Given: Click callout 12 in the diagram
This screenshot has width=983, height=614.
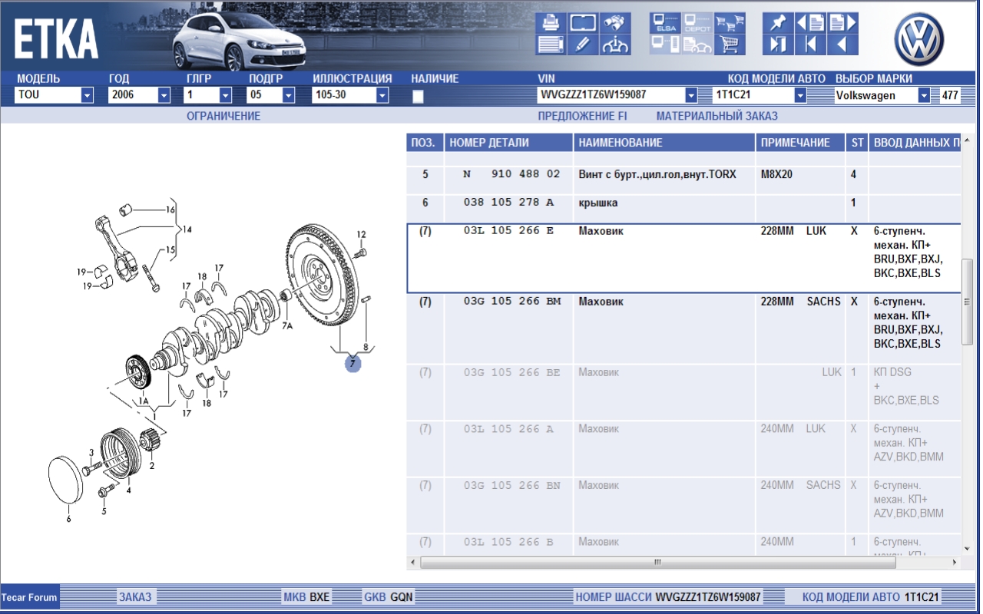Looking at the screenshot, I should pyautogui.click(x=361, y=234).
